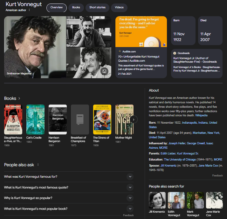Viewport: 227px width, 219px height.
Task: Open Jane Marie Cox's photo
Action: (x=214, y=200)
